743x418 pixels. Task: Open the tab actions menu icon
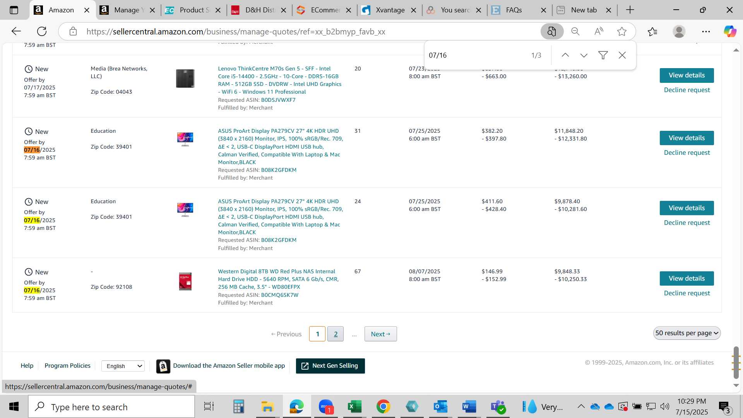point(14,10)
